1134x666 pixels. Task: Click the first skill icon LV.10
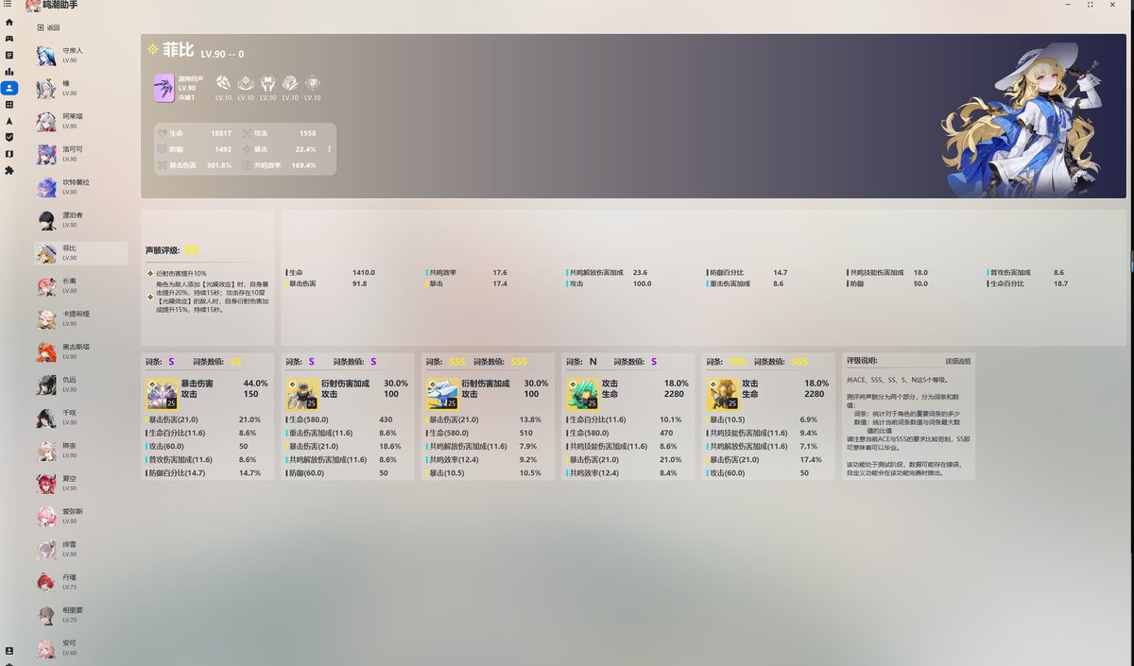click(223, 83)
